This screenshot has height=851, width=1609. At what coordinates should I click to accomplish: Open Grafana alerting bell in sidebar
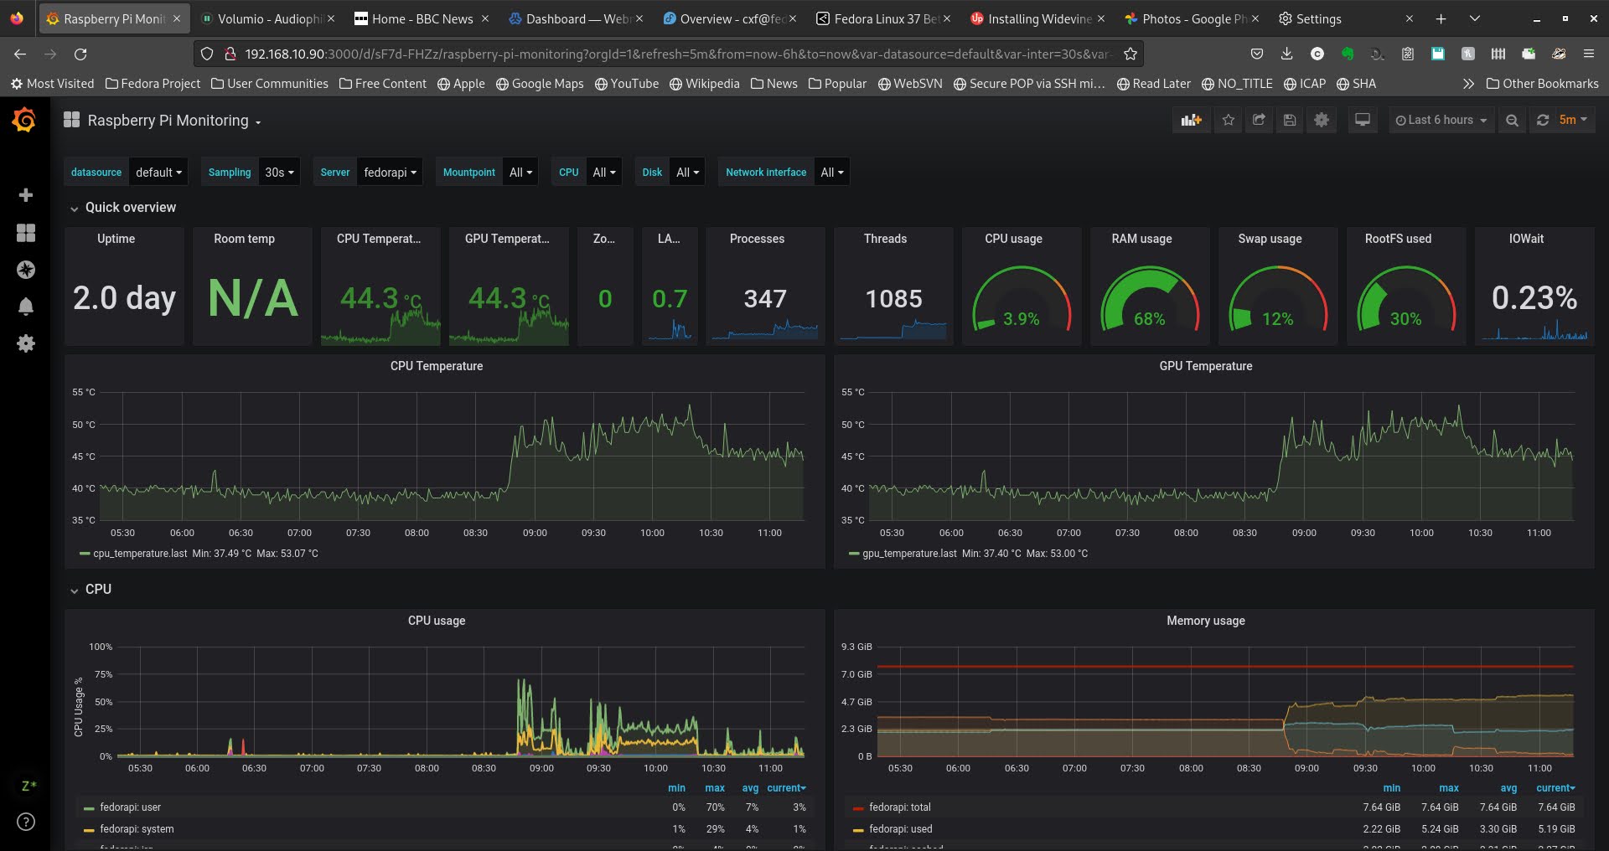(x=26, y=307)
